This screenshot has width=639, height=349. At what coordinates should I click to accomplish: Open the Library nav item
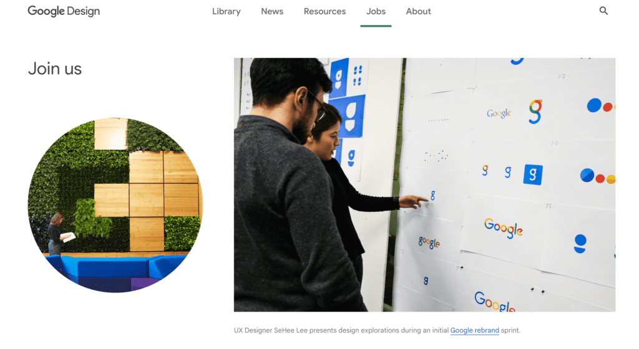click(226, 11)
